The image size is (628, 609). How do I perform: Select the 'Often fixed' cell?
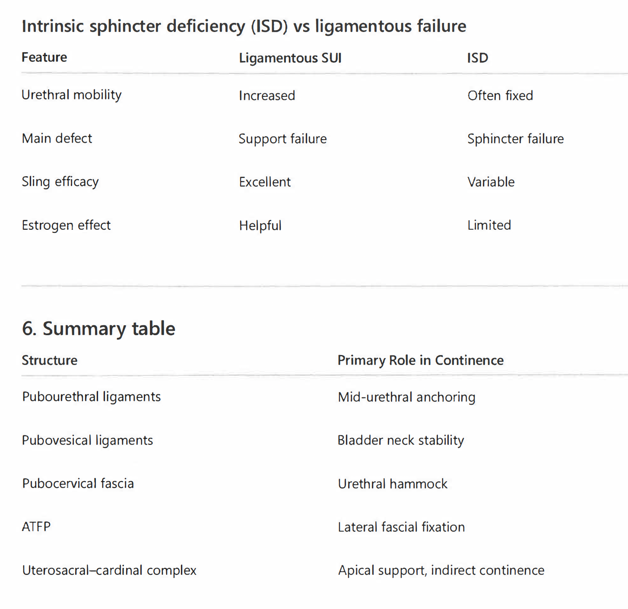(500, 95)
